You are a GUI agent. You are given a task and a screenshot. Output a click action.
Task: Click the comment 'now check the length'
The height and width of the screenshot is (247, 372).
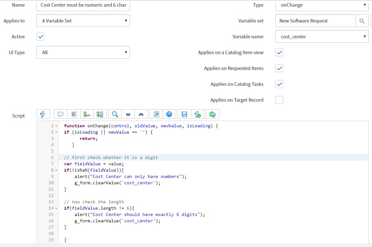[94, 202]
